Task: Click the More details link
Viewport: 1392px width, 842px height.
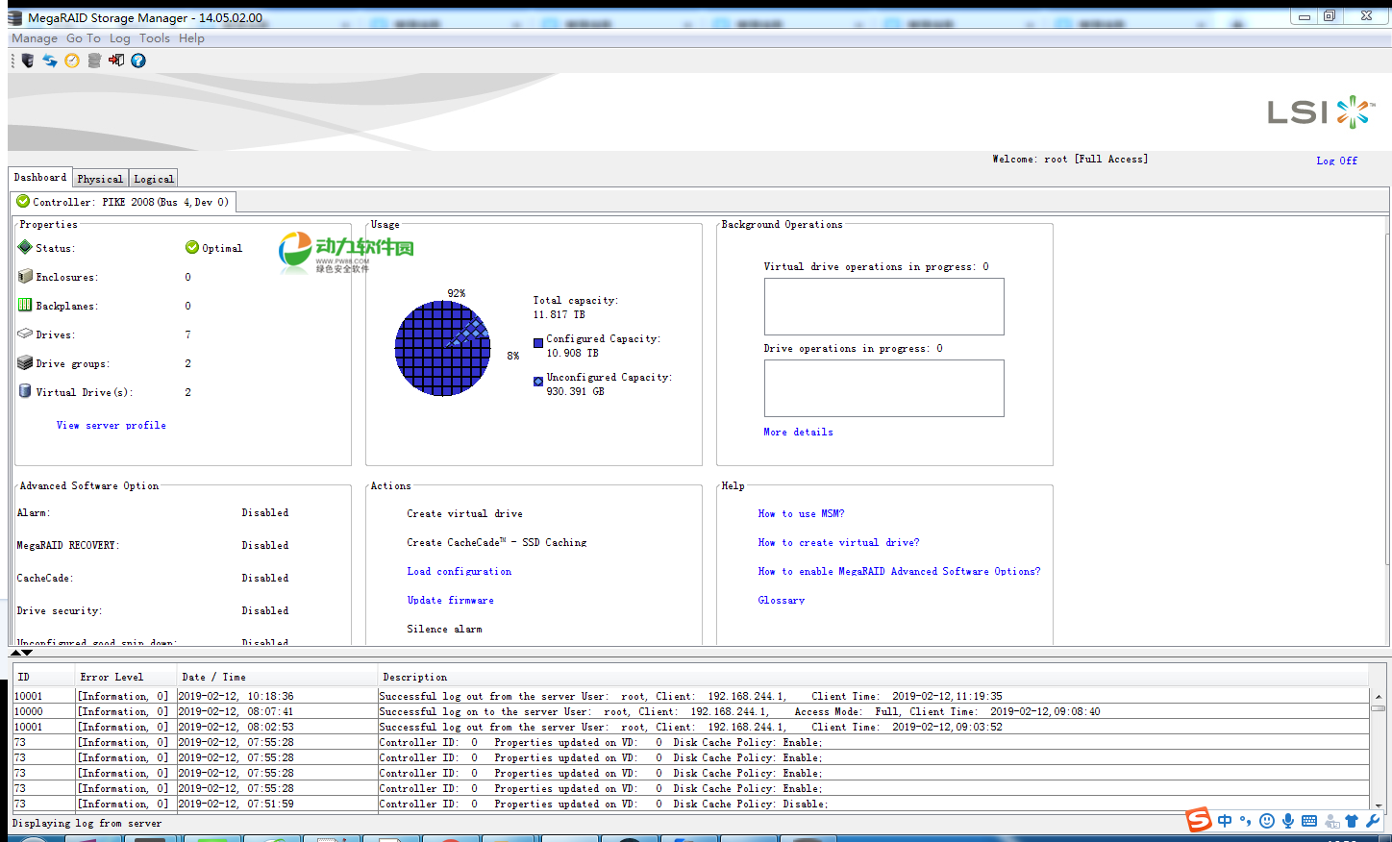Action: (x=799, y=432)
